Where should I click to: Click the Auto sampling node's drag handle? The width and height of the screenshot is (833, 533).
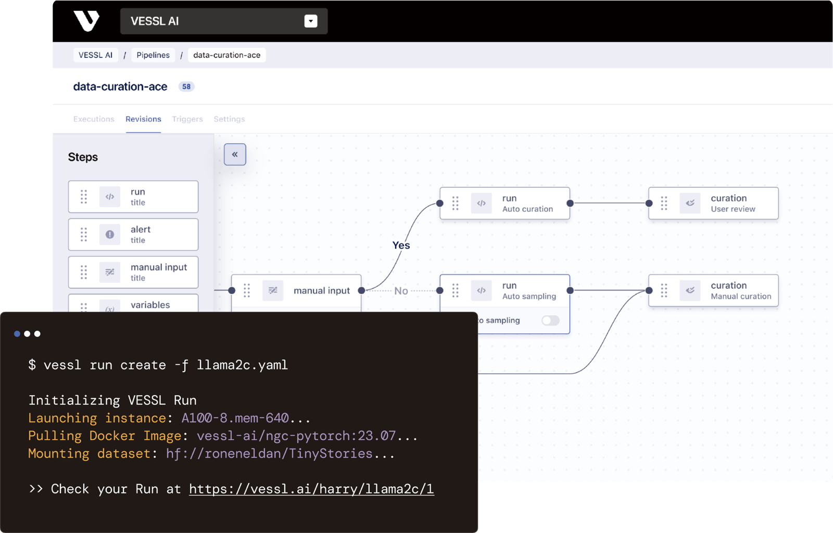click(456, 290)
